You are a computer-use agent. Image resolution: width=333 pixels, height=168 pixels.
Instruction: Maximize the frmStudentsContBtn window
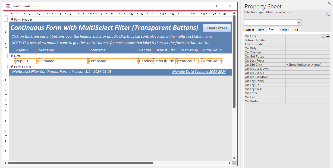click(218, 6)
